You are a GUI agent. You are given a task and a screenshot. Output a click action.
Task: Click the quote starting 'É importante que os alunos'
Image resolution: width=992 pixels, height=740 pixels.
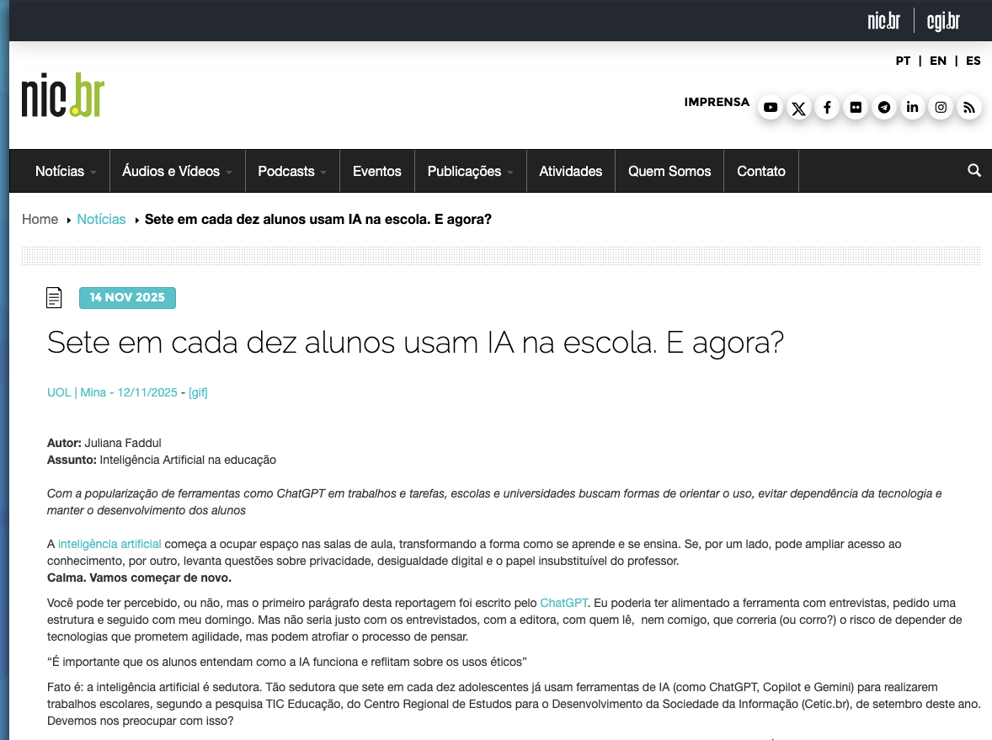(x=286, y=662)
